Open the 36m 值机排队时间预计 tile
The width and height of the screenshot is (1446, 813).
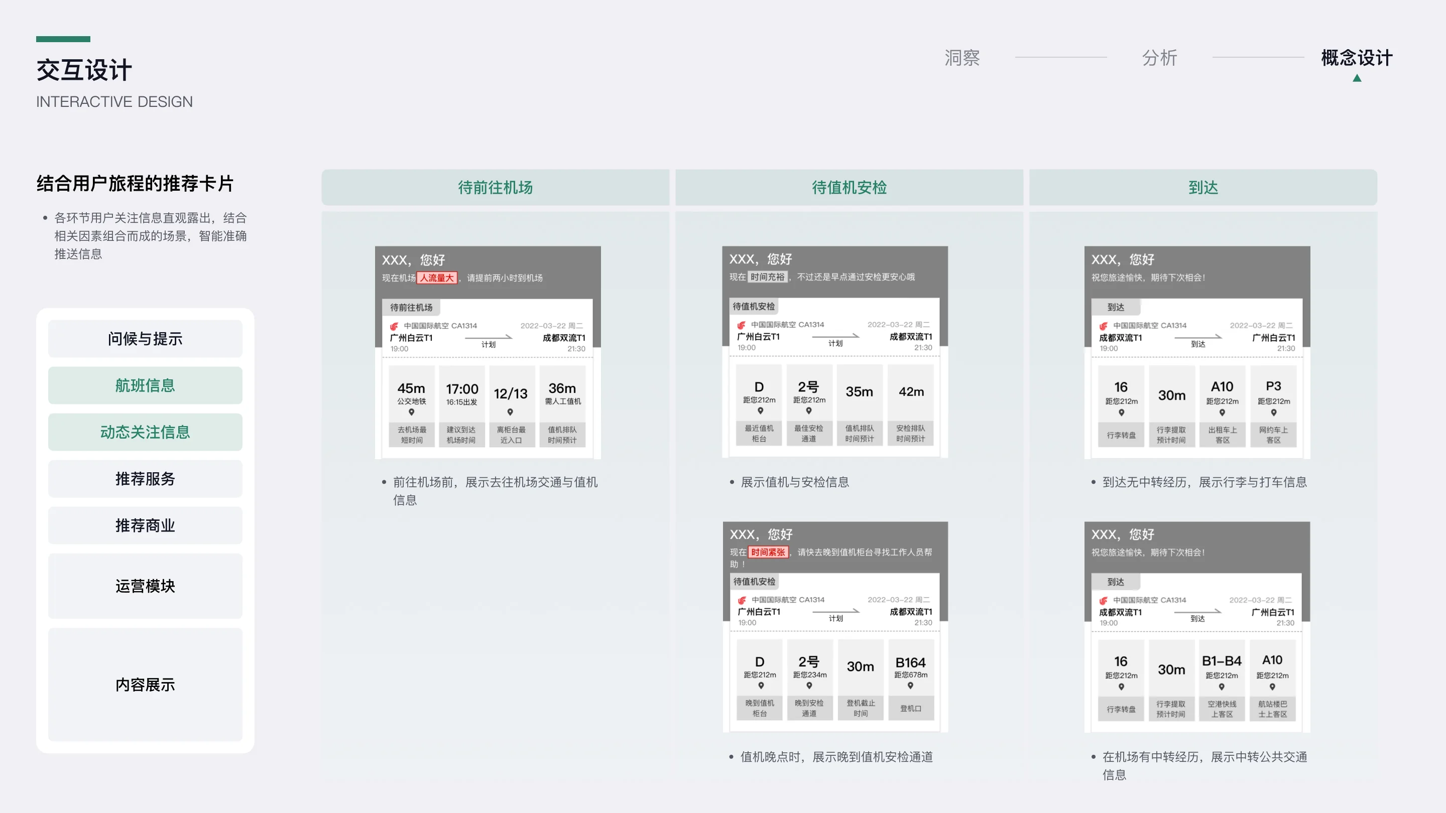click(x=562, y=406)
